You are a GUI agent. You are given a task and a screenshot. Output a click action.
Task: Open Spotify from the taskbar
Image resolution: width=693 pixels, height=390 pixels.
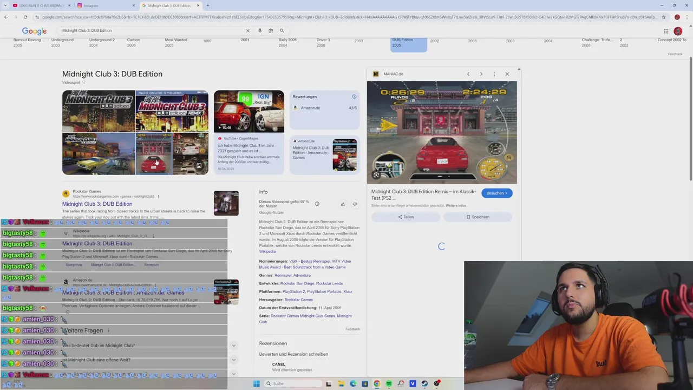pos(389,383)
